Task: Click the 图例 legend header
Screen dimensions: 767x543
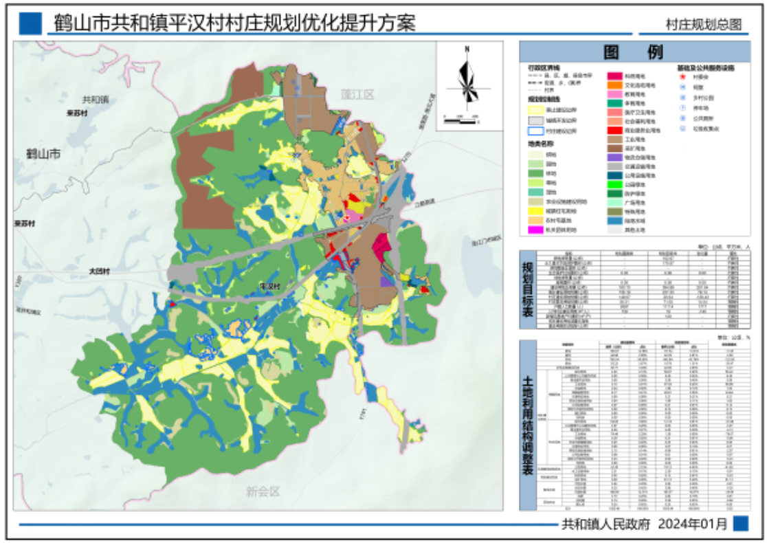Action: tap(634, 52)
